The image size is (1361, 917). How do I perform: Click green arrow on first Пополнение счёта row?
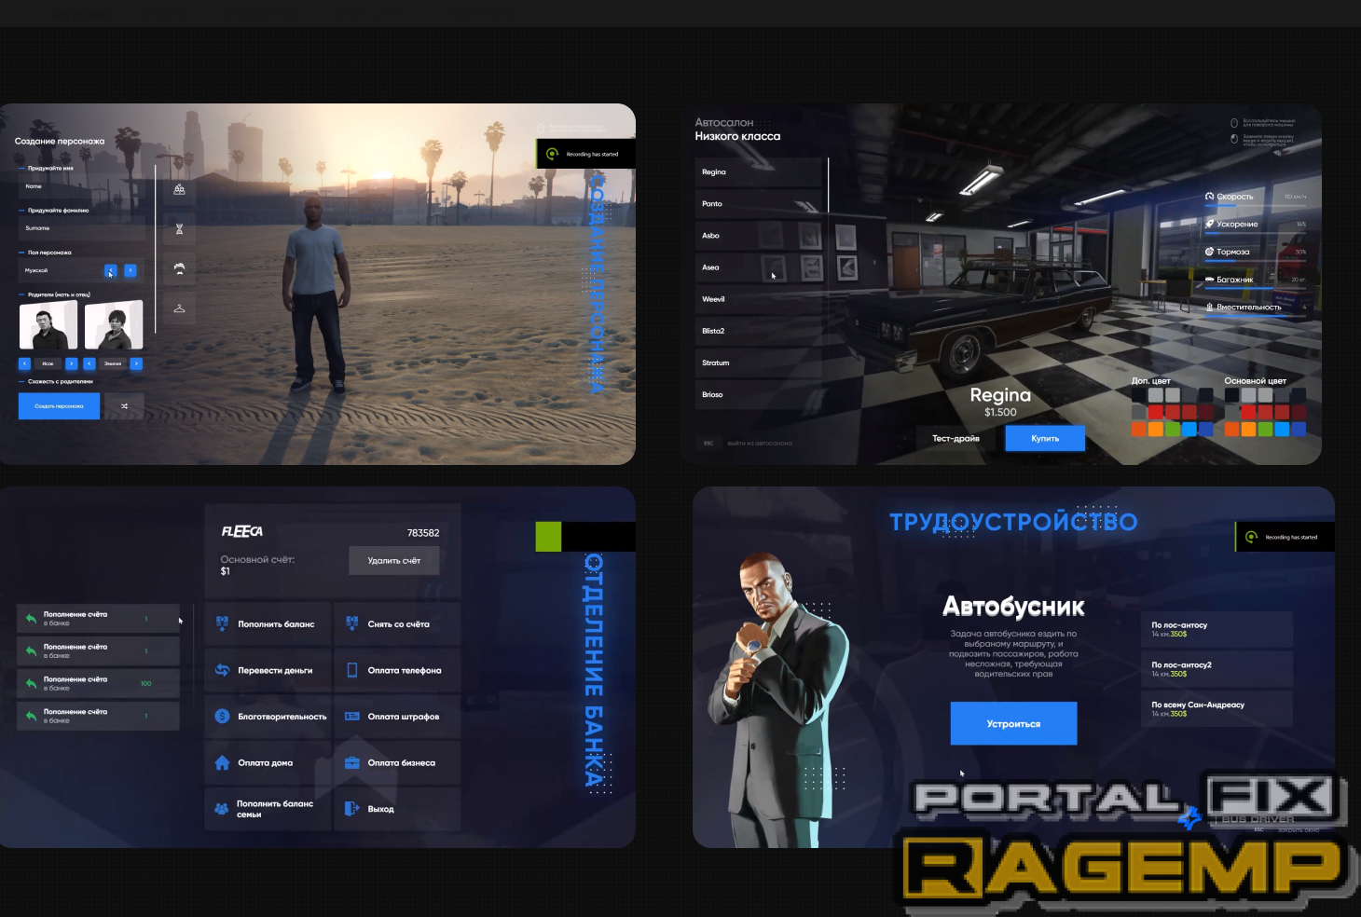(31, 618)
